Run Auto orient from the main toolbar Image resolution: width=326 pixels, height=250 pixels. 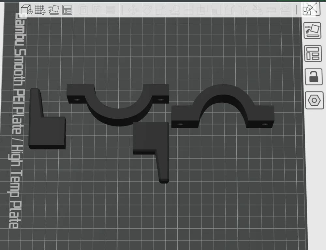[54, 9]
